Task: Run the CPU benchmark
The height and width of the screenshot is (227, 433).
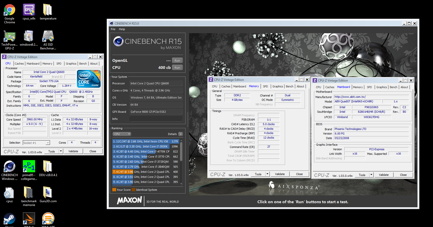Action: click(x=177, y=68)
